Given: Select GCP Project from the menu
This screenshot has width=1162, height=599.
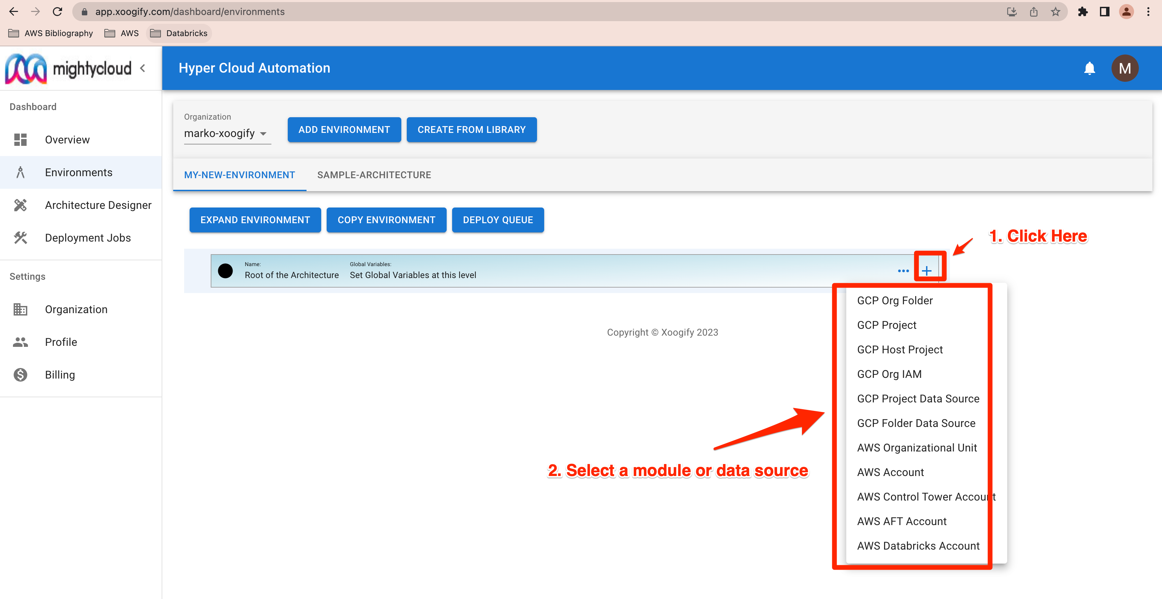Looking at the screenshot, I should click(887, 324).
